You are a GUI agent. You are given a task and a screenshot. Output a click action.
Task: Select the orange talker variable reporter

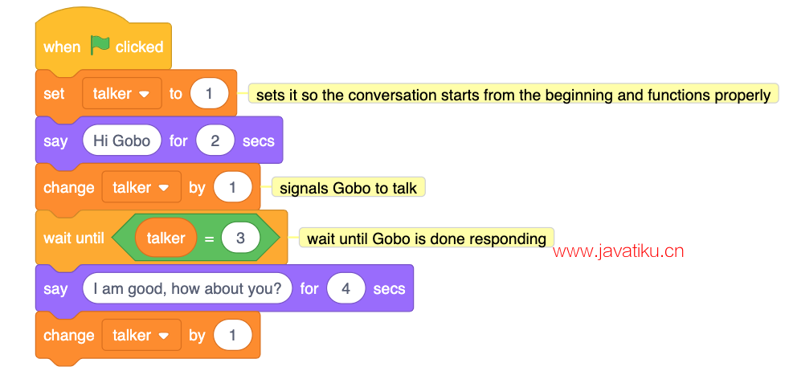(166, 238)
